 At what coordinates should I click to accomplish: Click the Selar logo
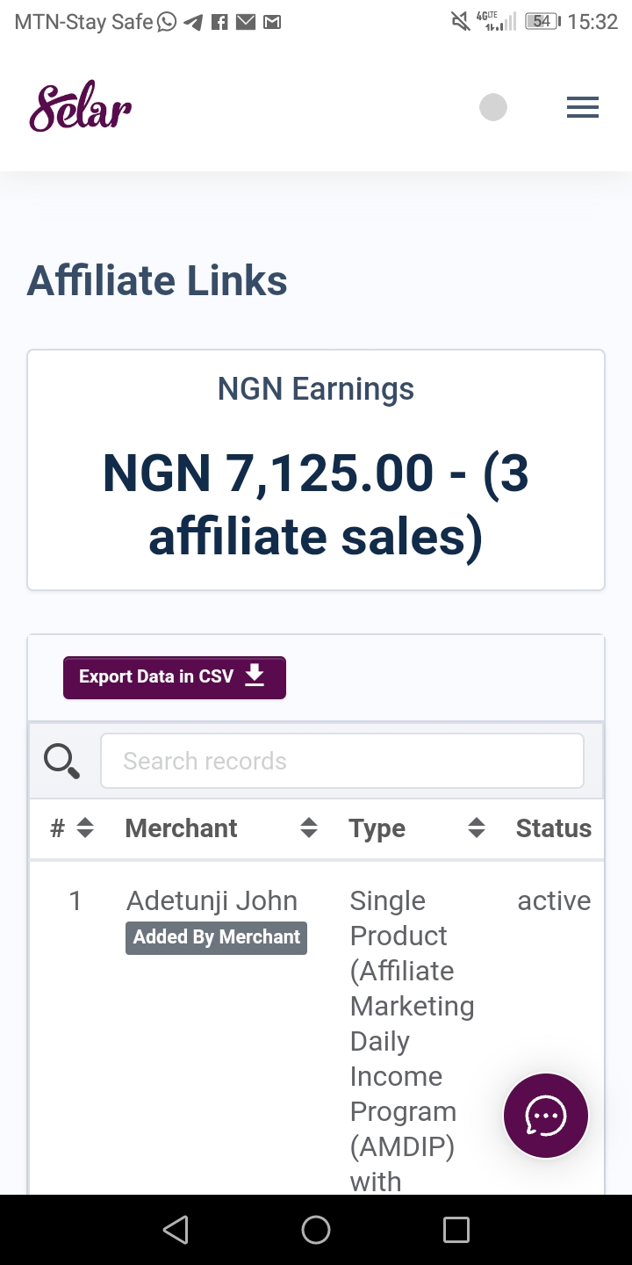80,105
